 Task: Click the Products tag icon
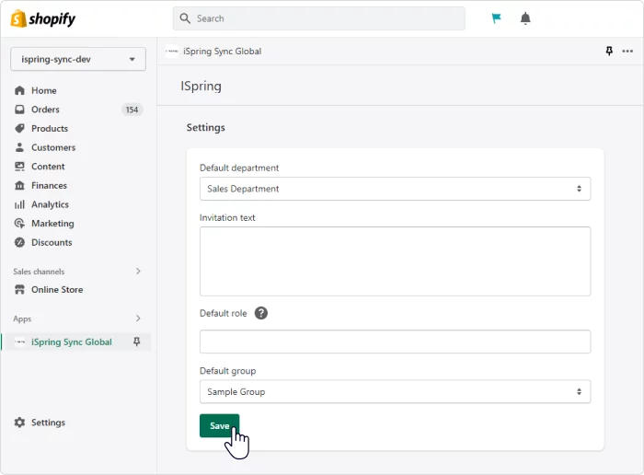pos(19,128)
